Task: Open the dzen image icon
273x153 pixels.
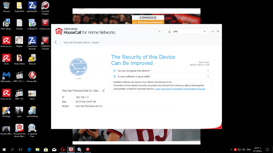Action: [19, 112]
